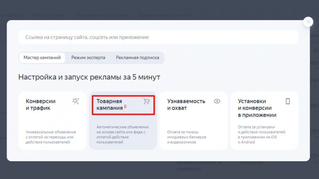The image size is (319, 179).
Task: Open the Рекламная подписка tab
Action: (x=138, y=58)
